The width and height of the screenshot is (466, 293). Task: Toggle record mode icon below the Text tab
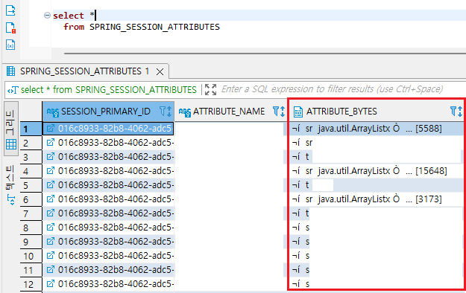(10, 199)
